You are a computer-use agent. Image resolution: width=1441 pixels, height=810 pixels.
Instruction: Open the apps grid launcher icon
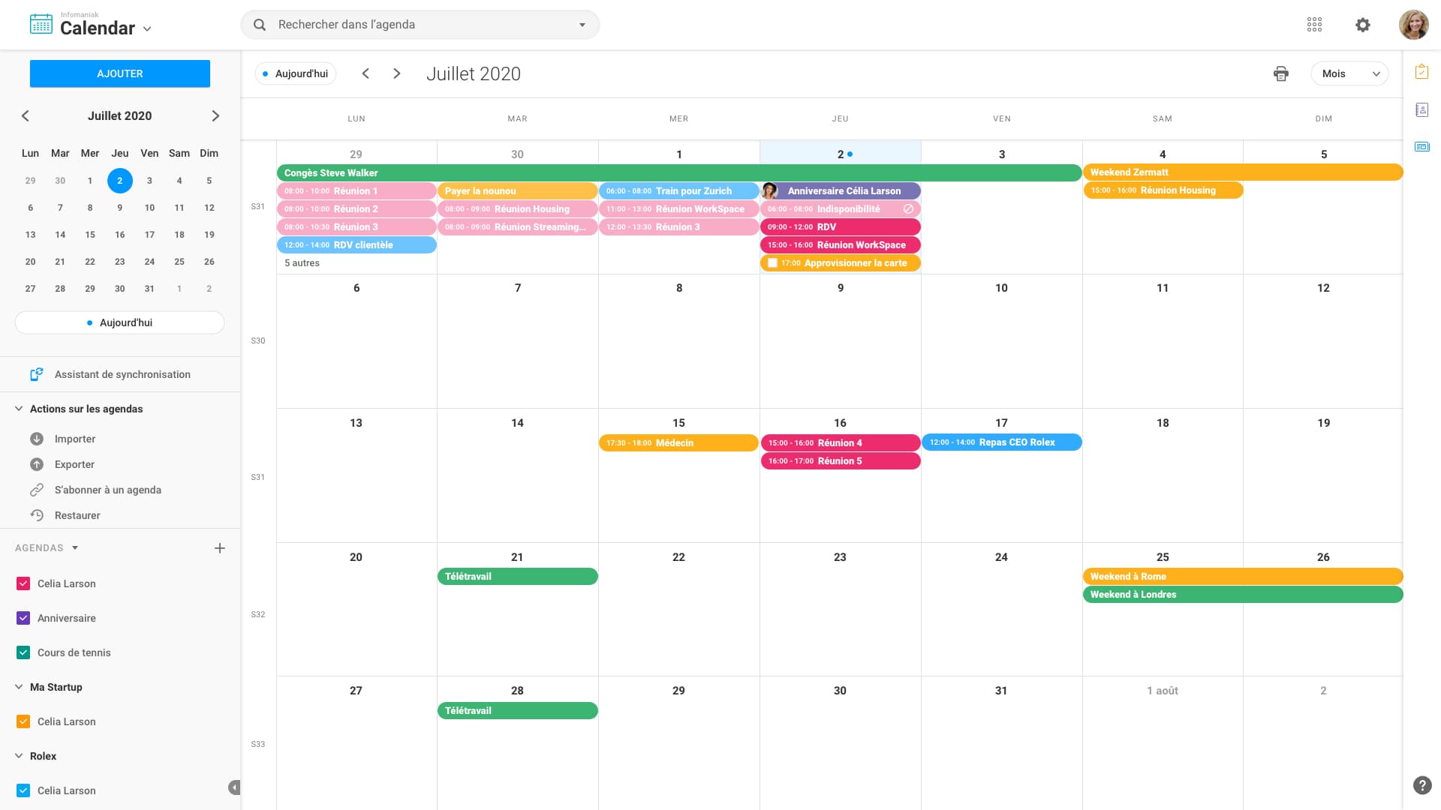tap(1314, 25)
